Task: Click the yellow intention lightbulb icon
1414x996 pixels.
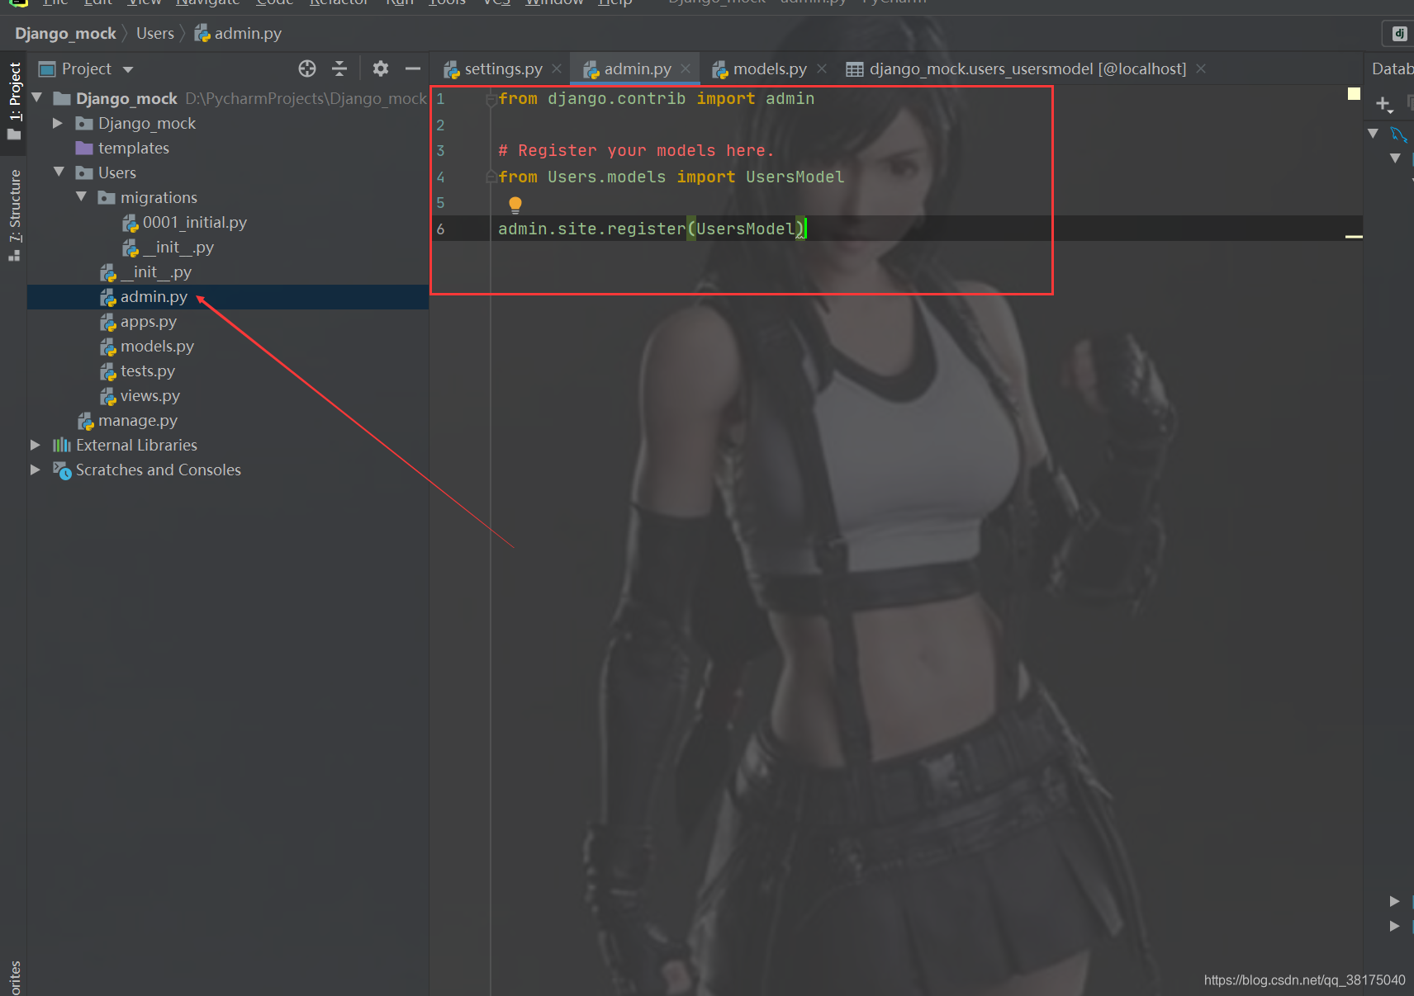Action: [x=515, y=205]
